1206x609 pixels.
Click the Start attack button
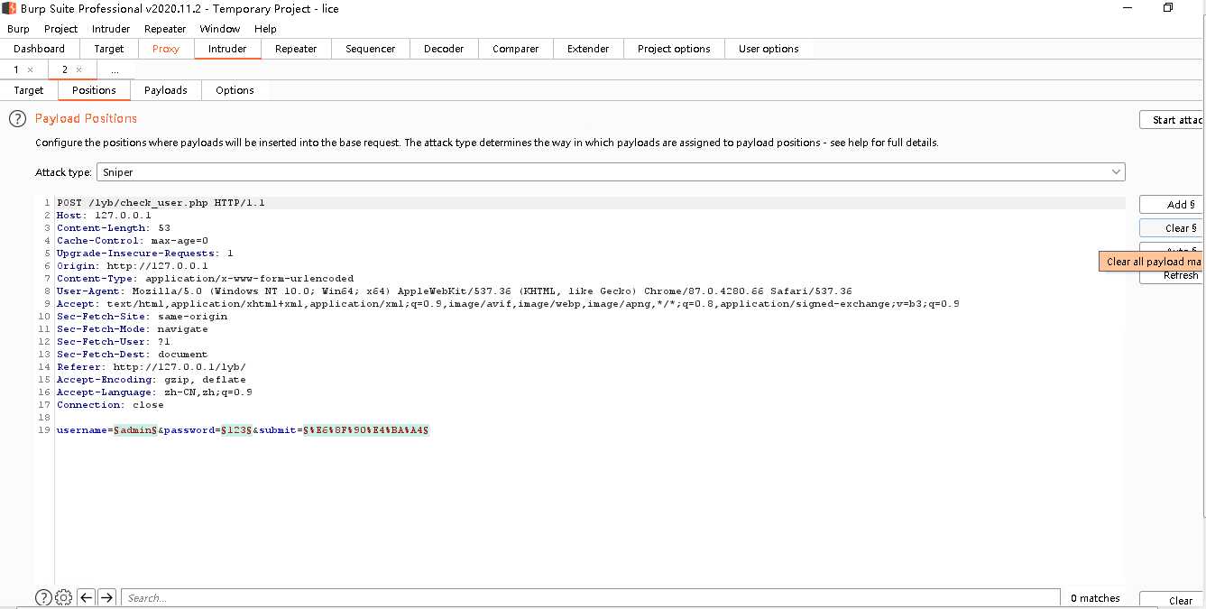point(1173,120)
